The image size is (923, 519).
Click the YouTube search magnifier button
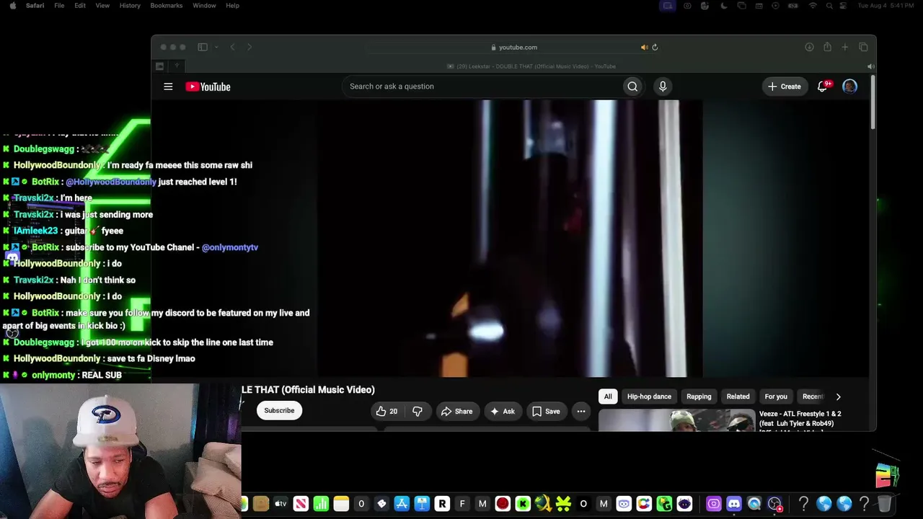632,86
